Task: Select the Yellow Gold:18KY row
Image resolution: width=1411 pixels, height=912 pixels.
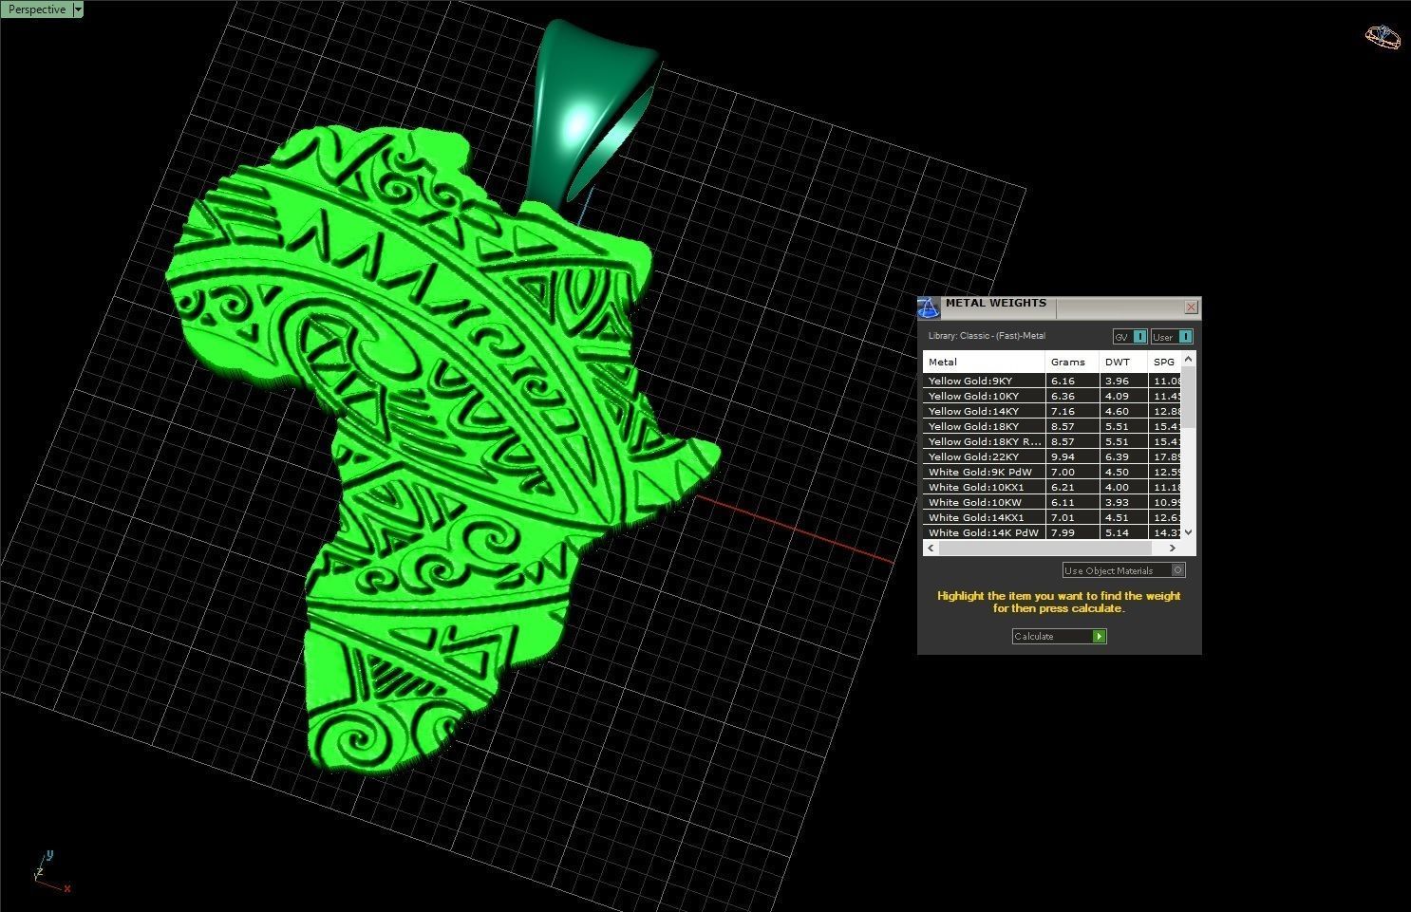Action: tap(1052, 426)
